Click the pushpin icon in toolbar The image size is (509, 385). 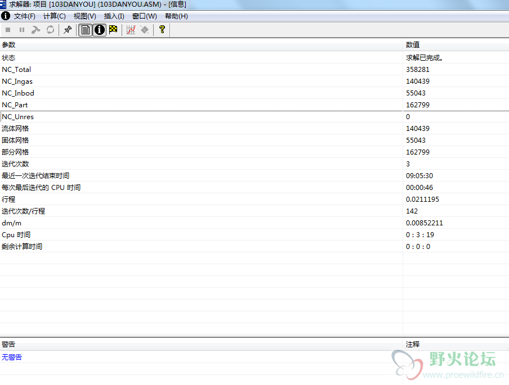tap(68, 30)
